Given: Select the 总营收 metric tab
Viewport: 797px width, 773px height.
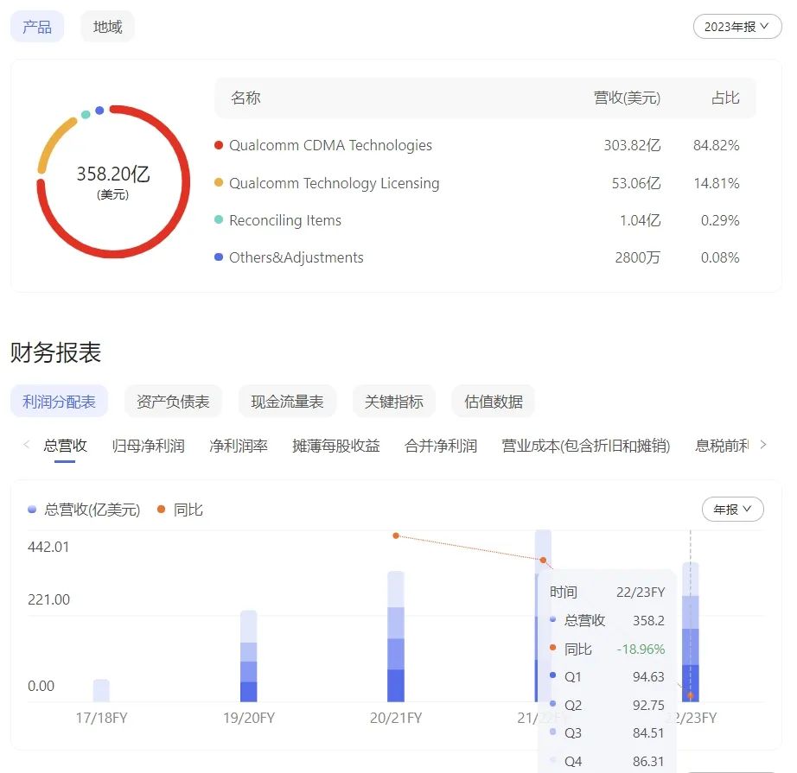Looking at the screenshot, I should [65, 446].
